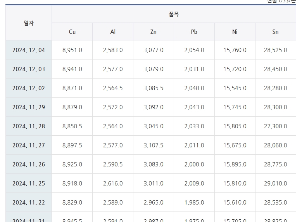Click Zn value 3,079.0

point(154,69)
